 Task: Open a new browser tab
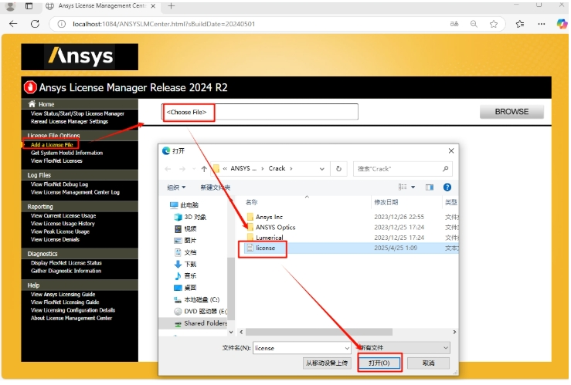click(172, 6)
